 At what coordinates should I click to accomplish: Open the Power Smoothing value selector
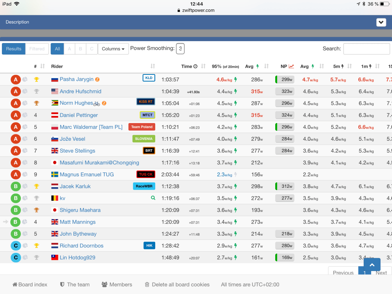[x=180, y=49]
